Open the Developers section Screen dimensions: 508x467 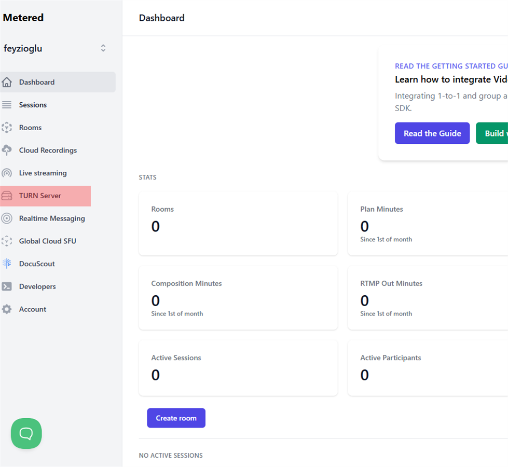pos(37,286)
